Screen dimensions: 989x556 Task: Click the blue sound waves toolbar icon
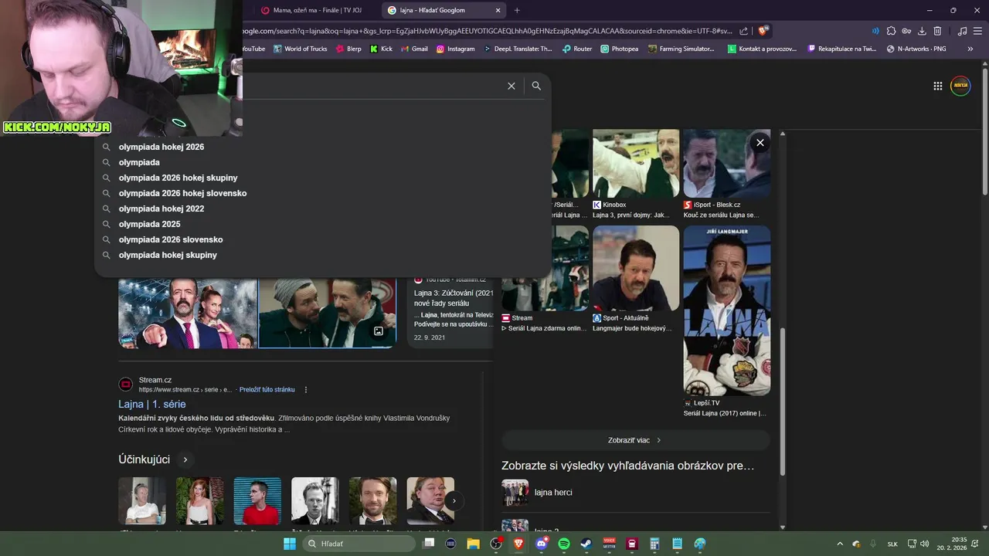[875, 31]
